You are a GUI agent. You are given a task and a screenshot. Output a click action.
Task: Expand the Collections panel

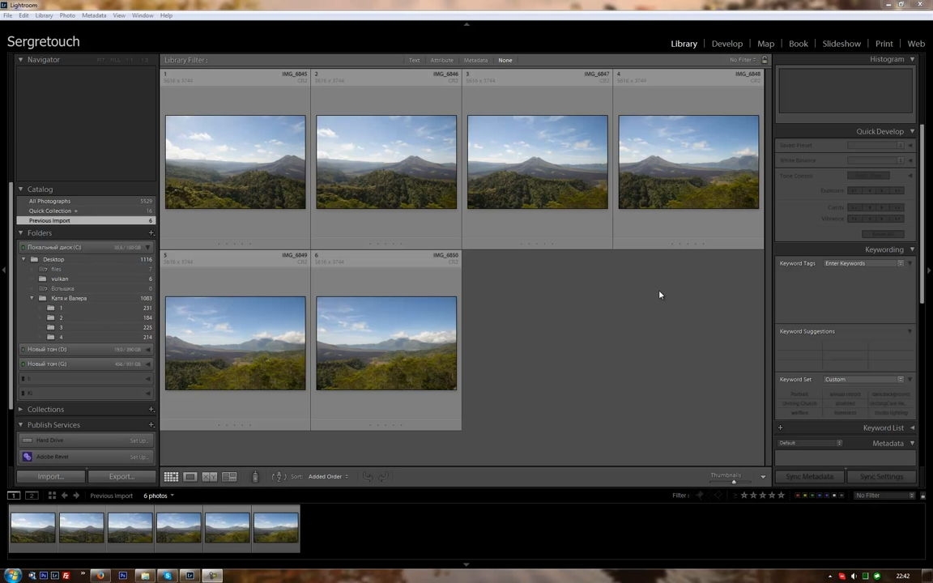point(21,409)
